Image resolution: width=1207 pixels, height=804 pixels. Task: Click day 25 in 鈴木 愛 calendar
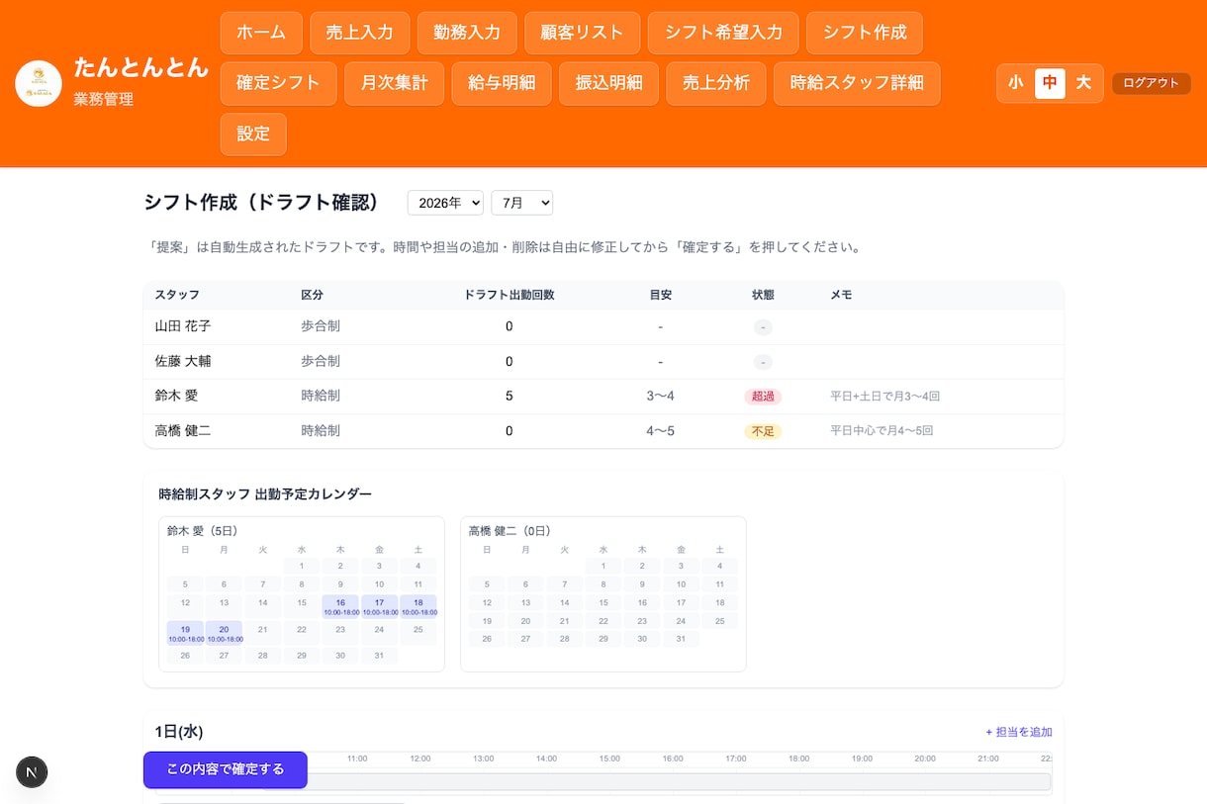coord(418,633)
